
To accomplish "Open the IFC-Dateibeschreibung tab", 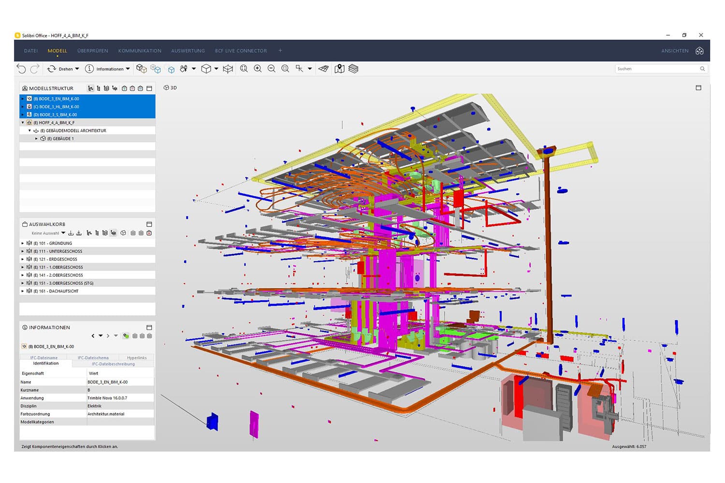I will [x=113, y=364].
